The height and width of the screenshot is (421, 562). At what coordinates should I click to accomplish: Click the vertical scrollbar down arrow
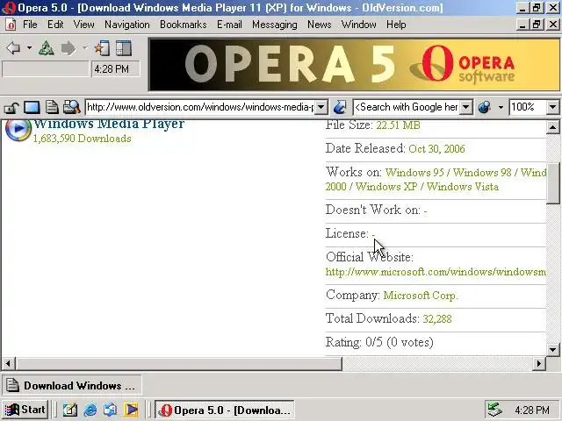[x=552, y=349]
